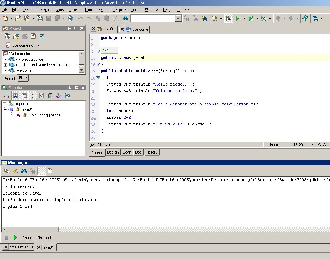Toggle the Messages pane visibility toolbar button

[x=229, y=18]
